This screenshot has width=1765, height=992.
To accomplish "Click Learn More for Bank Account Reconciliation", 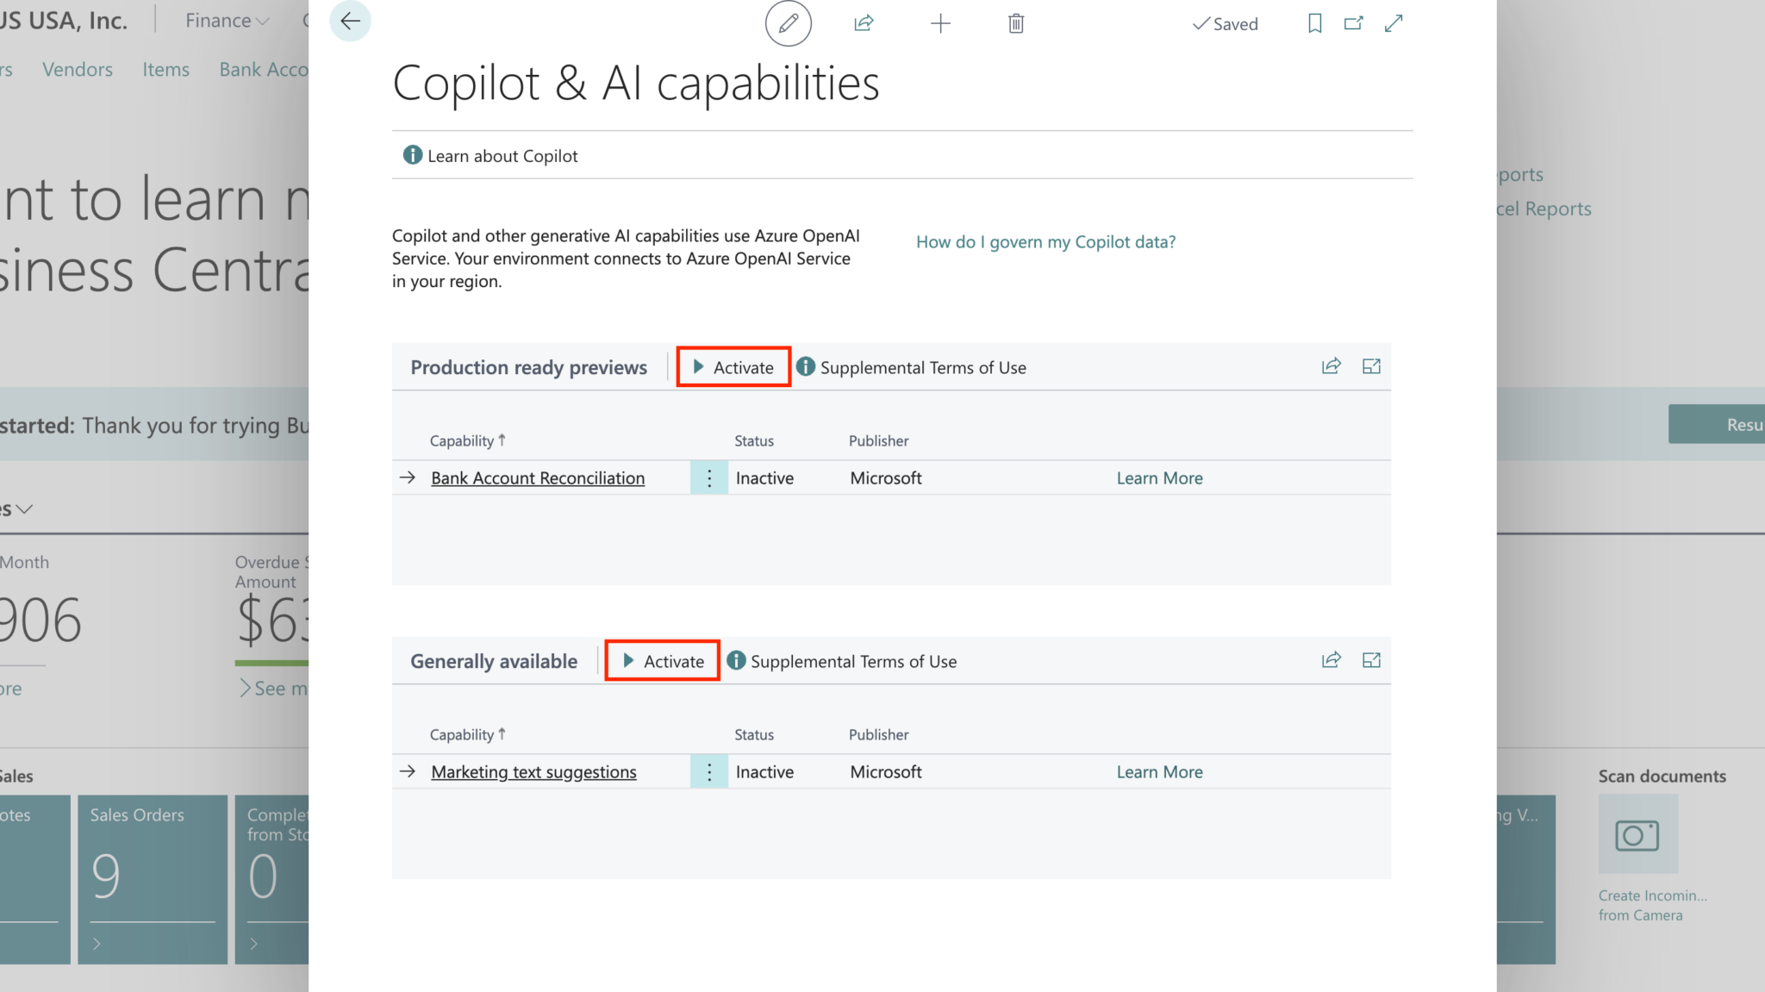I will pyautogui.click(x=1159, y=477).
